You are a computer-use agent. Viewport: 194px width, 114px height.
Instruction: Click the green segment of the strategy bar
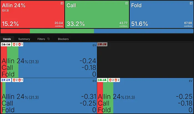62,31
